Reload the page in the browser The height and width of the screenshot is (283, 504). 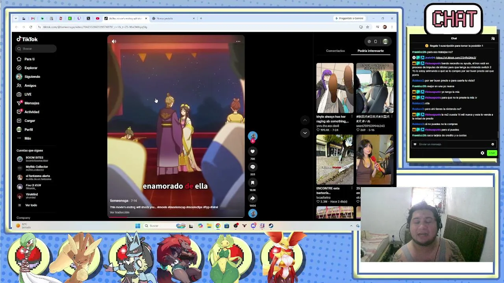(30, 27)
